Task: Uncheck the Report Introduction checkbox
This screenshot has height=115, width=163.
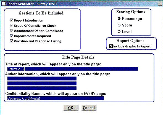Action: tap(11, 20)
